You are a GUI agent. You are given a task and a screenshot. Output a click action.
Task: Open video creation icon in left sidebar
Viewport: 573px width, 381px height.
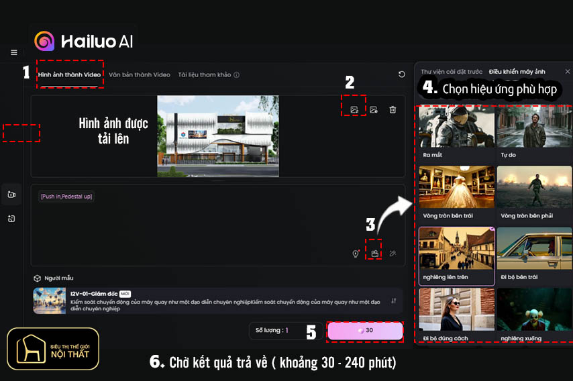click(x=11, y=195)
